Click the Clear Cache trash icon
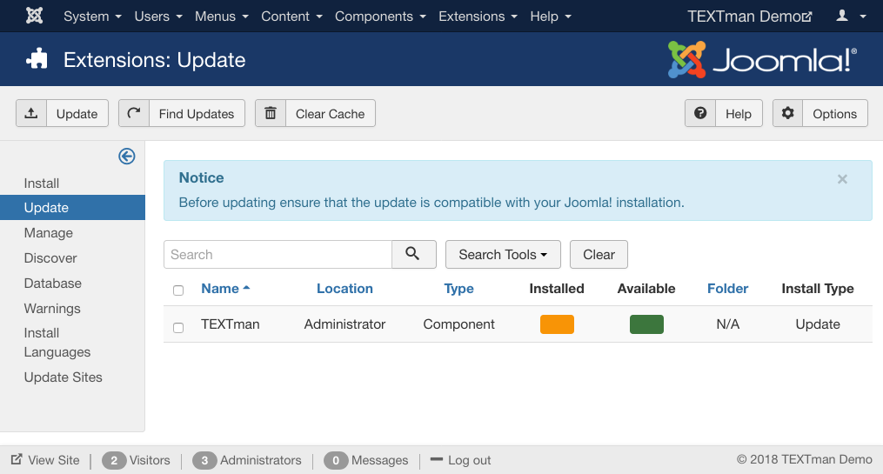Screen dimensions: 883x474 pyautogui.click(x=271, y=113)
